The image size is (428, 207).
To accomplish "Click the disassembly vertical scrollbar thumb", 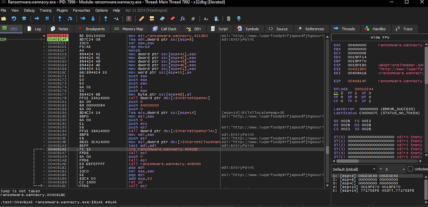I will [327, 149].
